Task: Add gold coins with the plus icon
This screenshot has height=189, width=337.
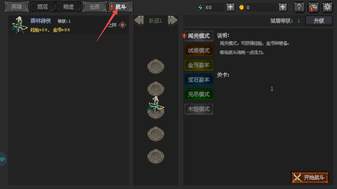Action: click(283, 7)
